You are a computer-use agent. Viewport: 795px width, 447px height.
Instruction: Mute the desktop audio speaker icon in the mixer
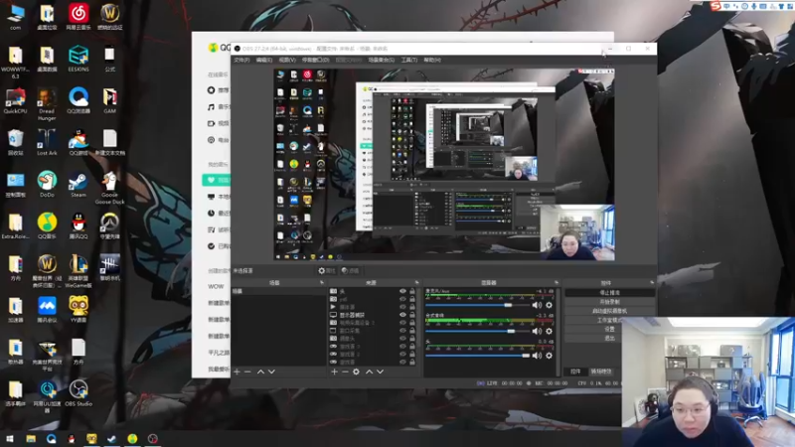[x=537, y=331]
